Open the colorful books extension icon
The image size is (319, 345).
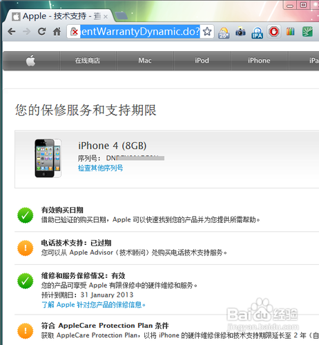pos(291,32)
